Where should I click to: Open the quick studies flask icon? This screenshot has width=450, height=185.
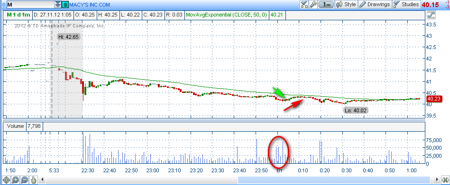304,4
